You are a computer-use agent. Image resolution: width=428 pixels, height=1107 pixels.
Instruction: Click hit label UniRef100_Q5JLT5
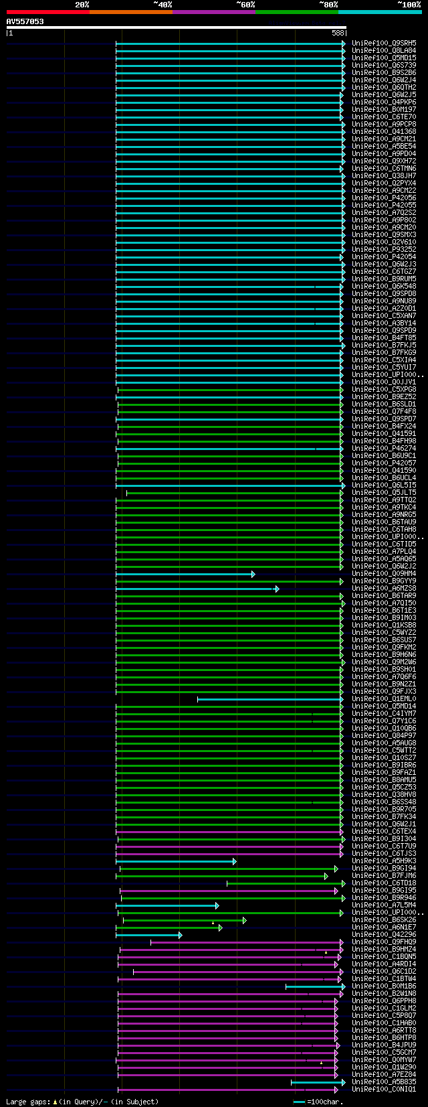pyautogui.click(x=384, y=492)
